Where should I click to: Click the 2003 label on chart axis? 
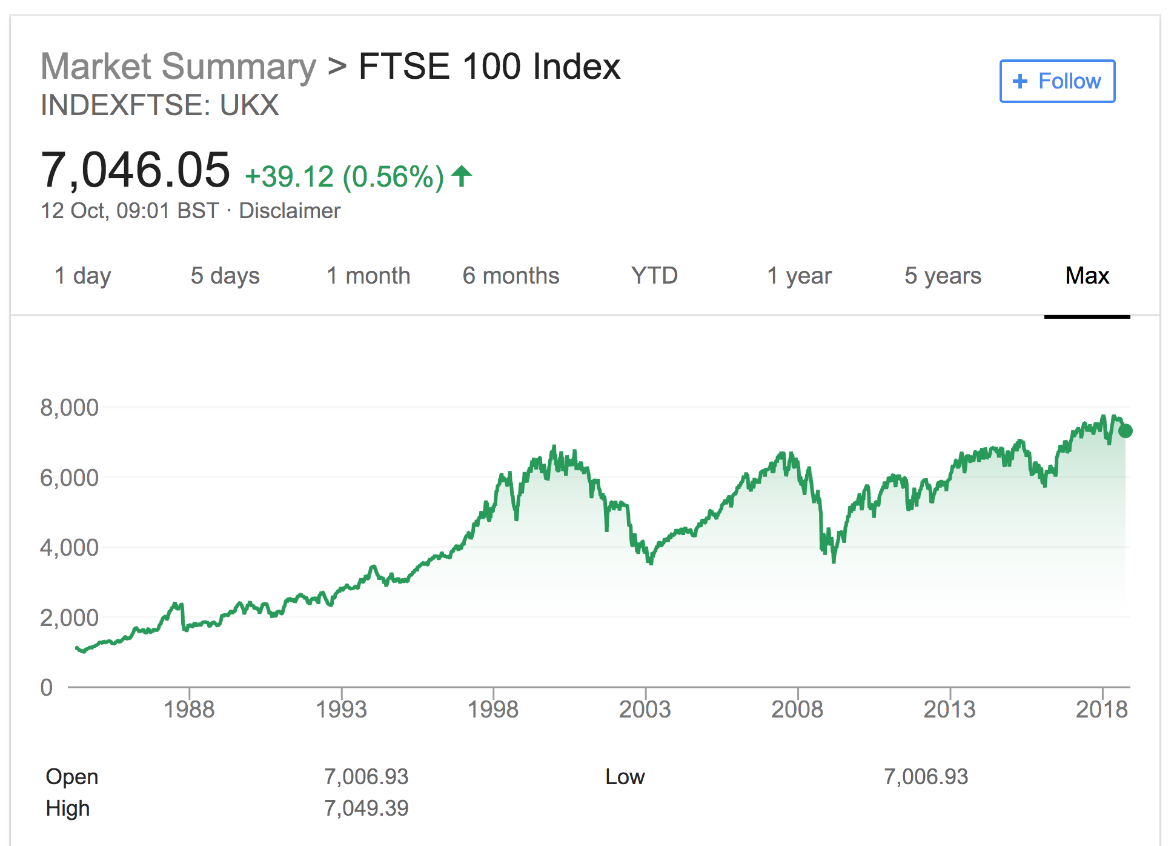coord(645,709)
